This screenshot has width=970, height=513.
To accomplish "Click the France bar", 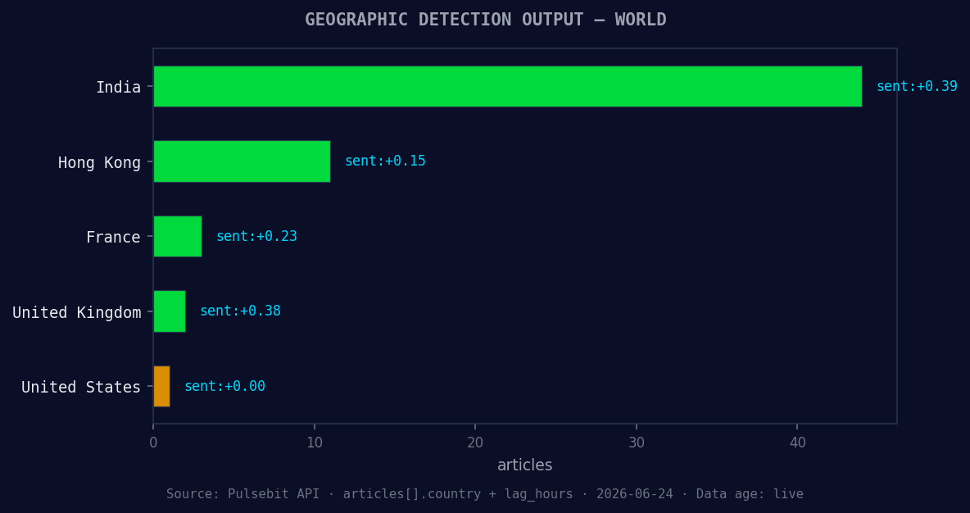I will 178,236.
